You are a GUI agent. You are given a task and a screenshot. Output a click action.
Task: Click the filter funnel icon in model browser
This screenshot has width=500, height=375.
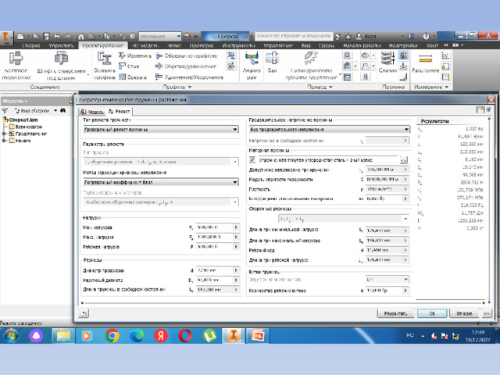click(5, 111)
